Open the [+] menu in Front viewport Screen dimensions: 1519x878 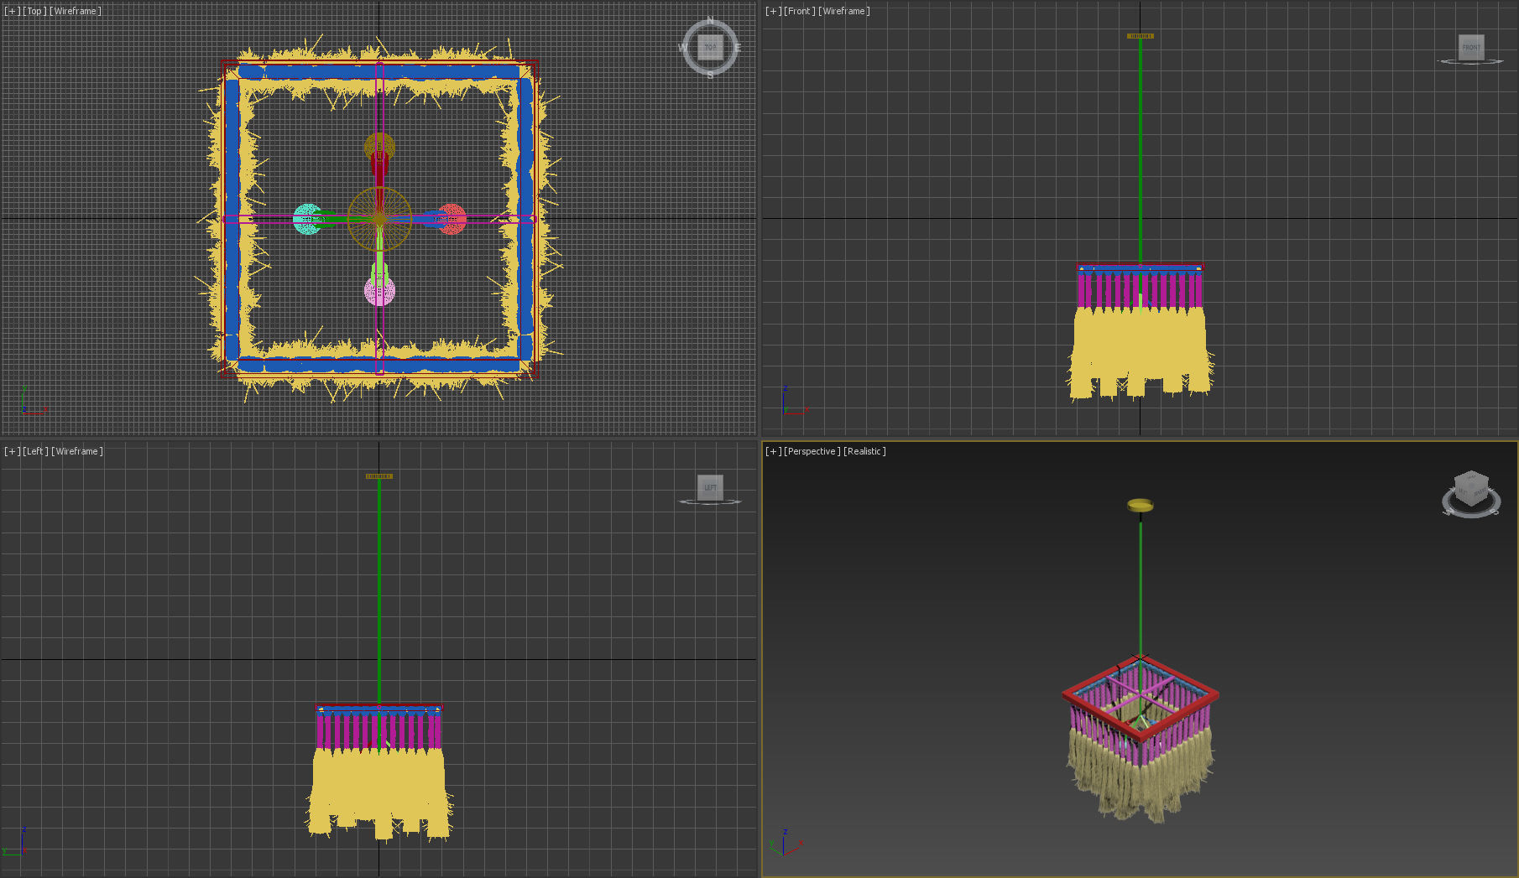click(773, 11)
